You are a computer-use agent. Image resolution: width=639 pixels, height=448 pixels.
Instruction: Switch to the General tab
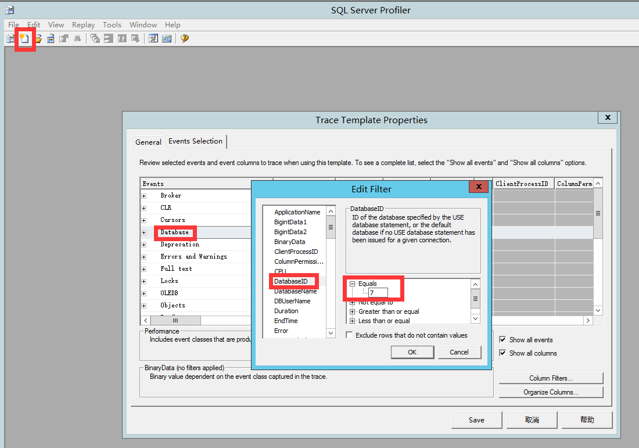148,142
